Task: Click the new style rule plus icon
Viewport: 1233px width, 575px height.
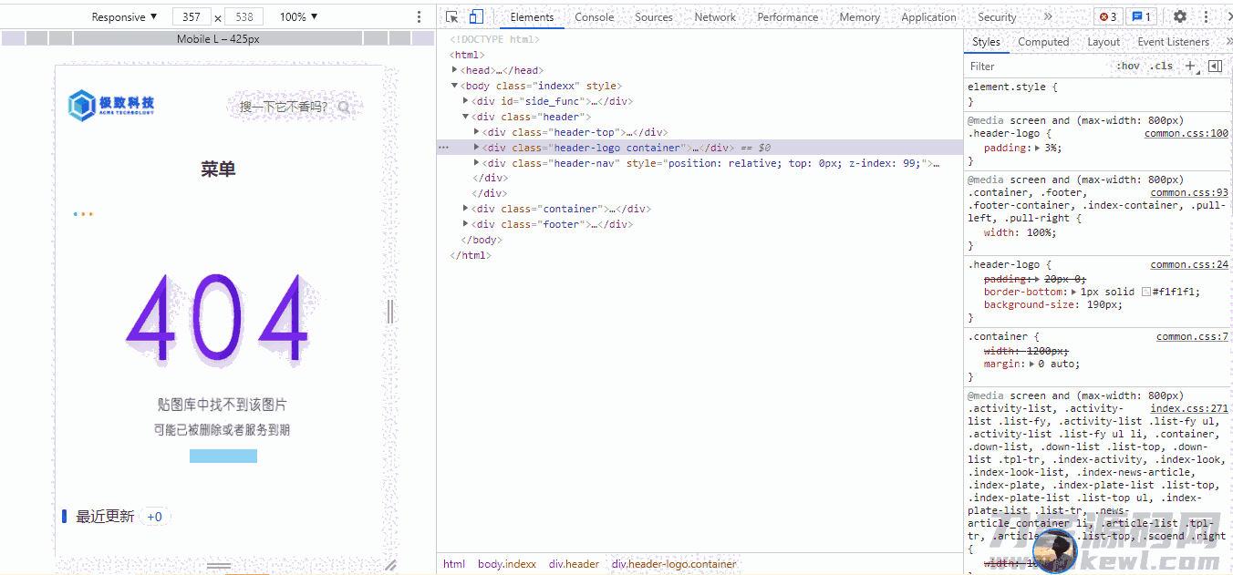Action: [x=1189, y=66]
